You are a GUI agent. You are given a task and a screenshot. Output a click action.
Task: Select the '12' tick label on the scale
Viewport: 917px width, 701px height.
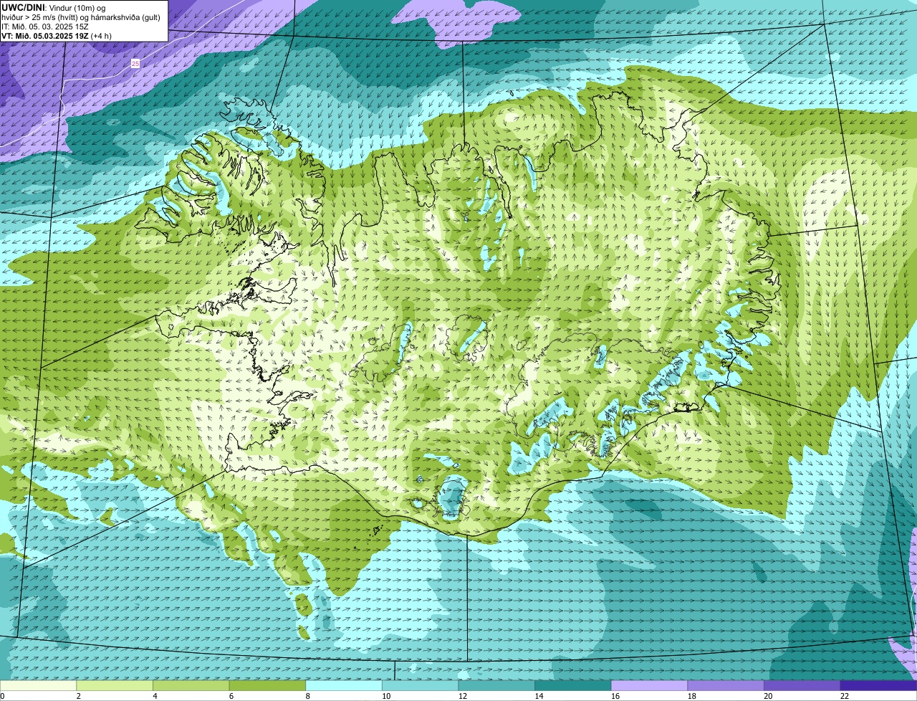[x=462, y=696]
